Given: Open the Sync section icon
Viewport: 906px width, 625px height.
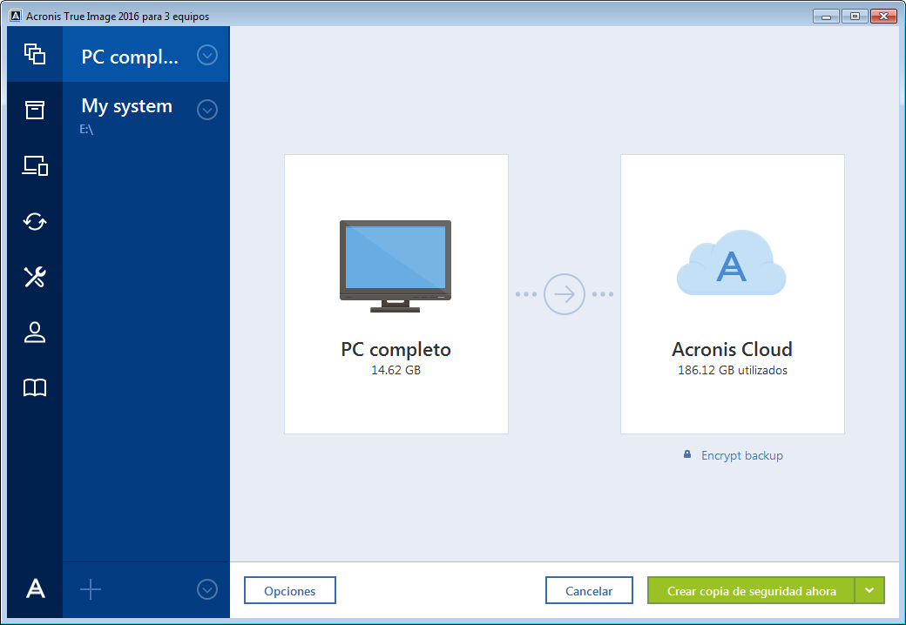Looking at the screenshot, I should (x=35, y=221).
